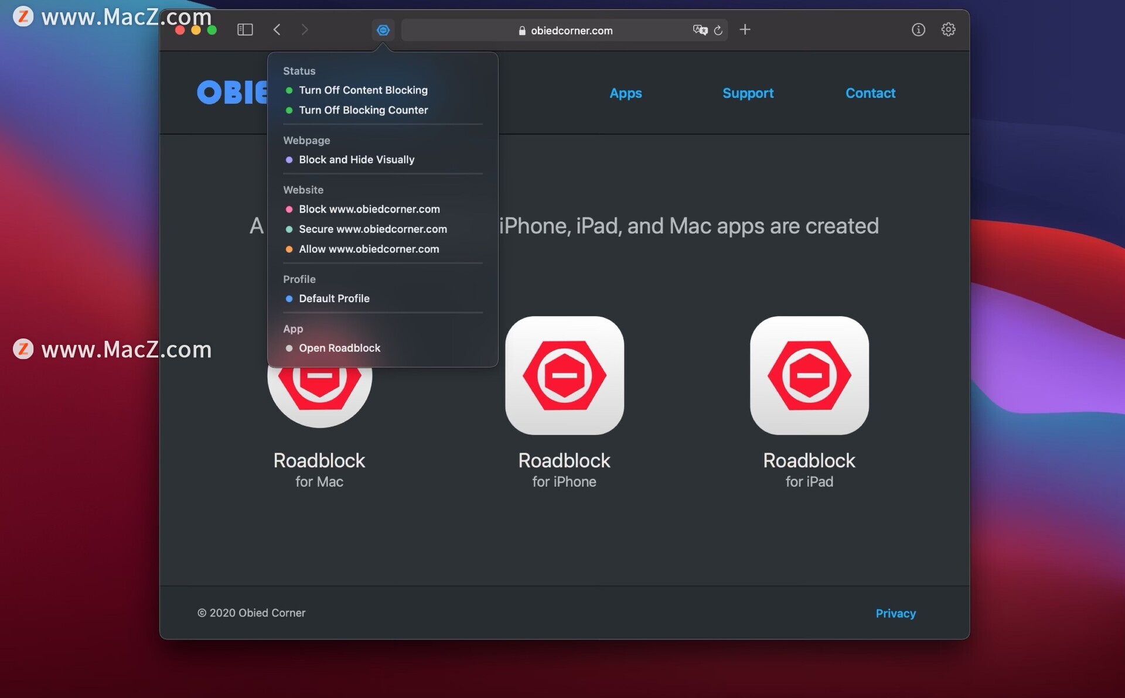Click the translate icon in address bar

click(x=700, y=30)
